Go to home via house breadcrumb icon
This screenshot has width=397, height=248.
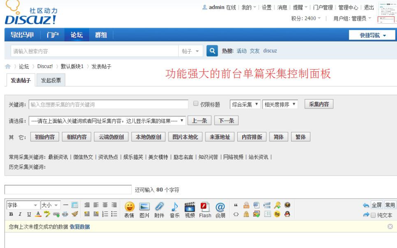(x=8, y=67)
